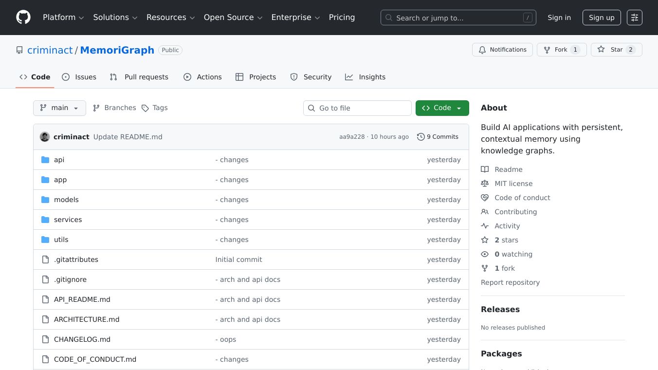Screen dimensions: 658x370
Task: Click the Go to file input
Action: point(357,108)
